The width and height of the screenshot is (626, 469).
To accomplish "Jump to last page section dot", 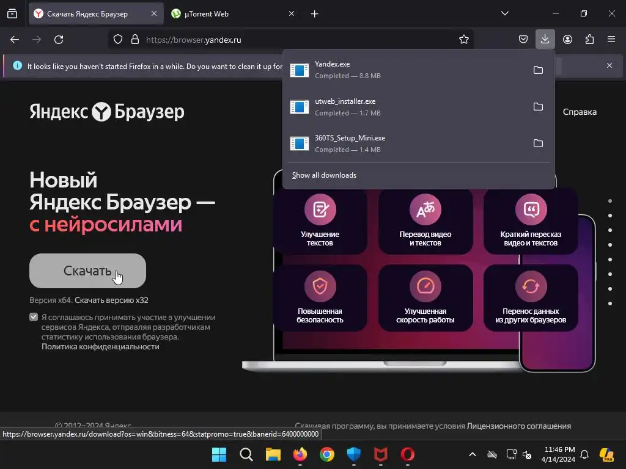I will point(610,304).
